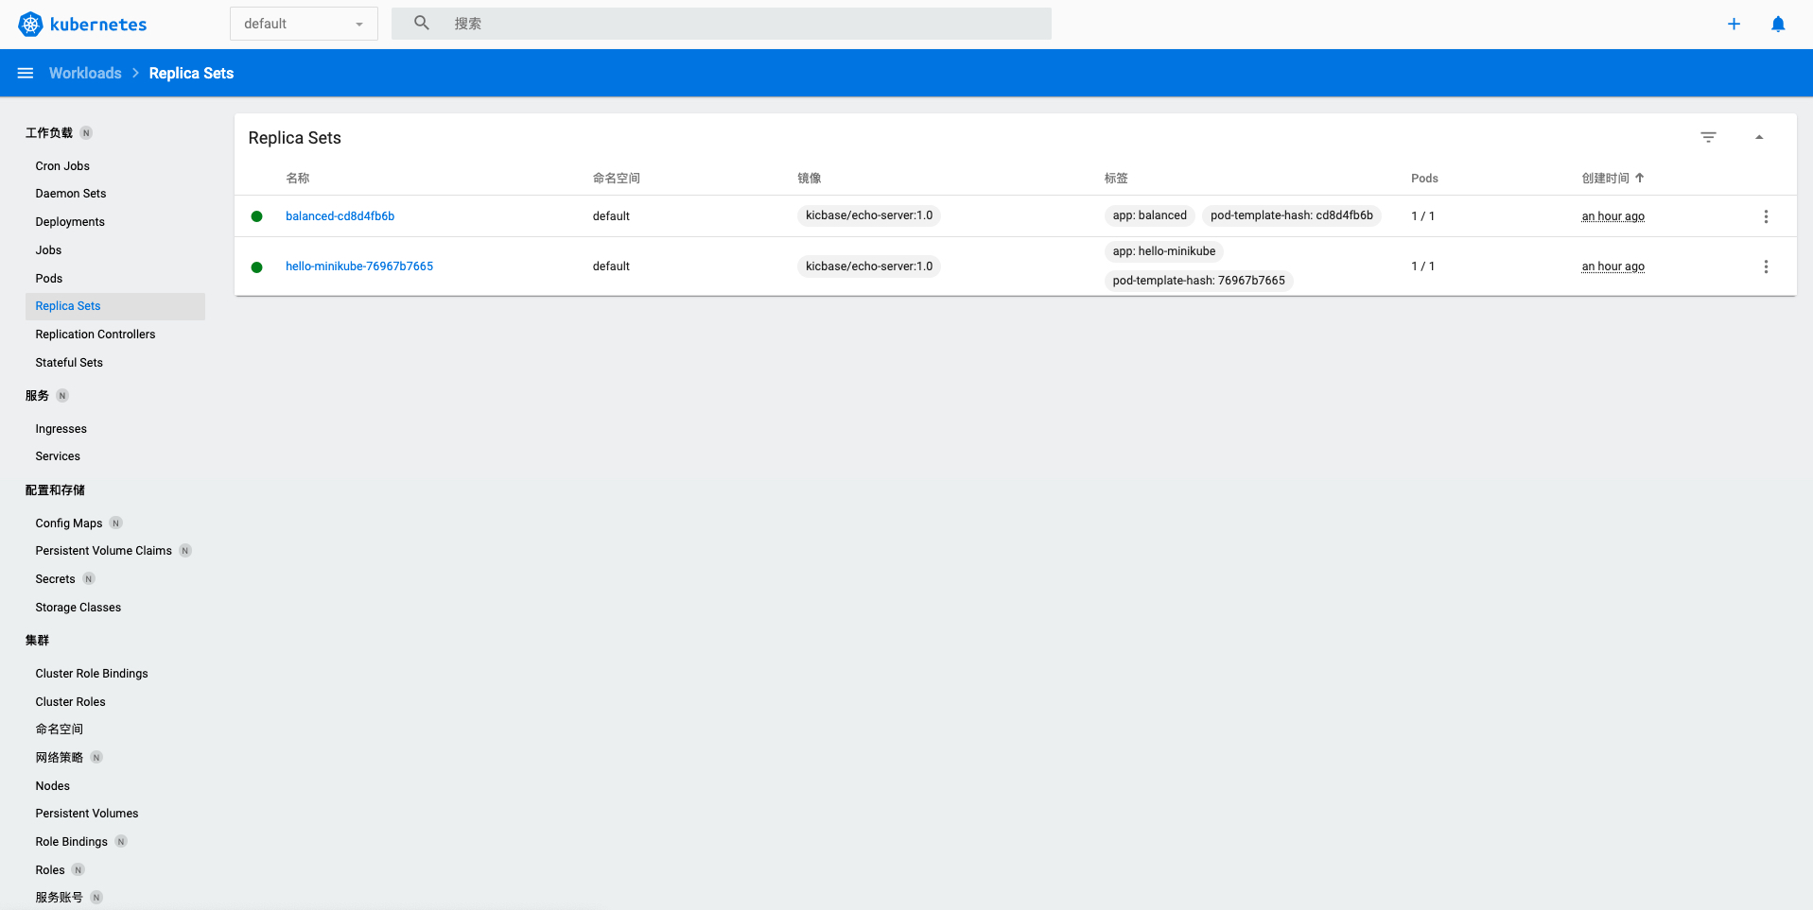
Task: Sort by 创建时间 column header
Action: (x=1606, y=178)
